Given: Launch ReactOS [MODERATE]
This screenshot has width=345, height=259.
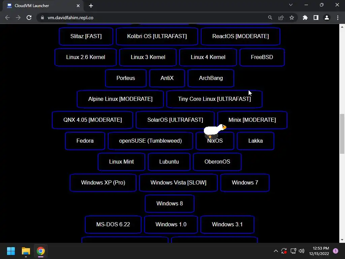Looking at the screenshot, I should click(x=241, y=36).
